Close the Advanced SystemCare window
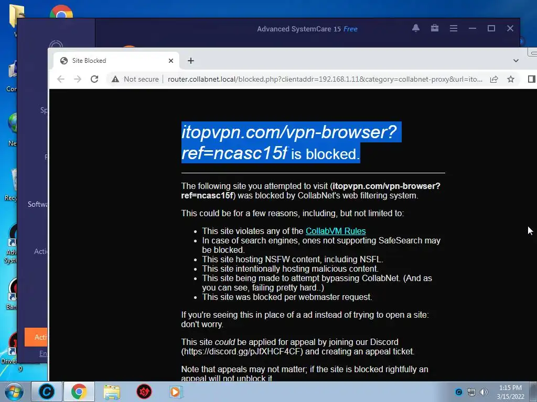This screenshot has height=402, width=537. click(x=510, y=28)
